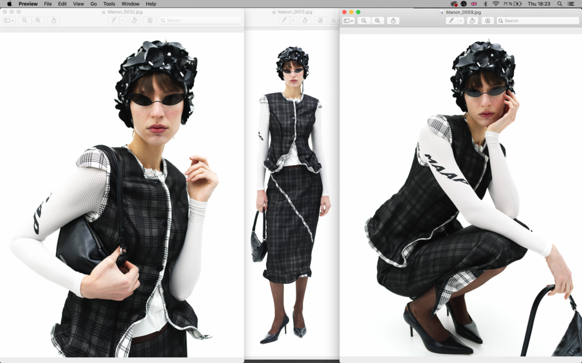Viewport: 582px width, 363px height.
Task: Select Highlight pen in Manon_0059.jpg toolbar
Action: pos(451,20)
